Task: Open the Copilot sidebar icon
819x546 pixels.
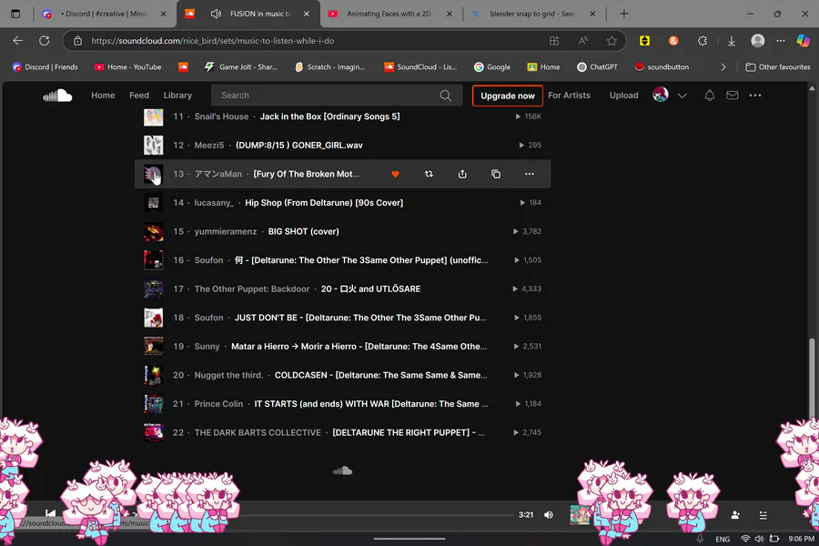Action: (803, 41)
